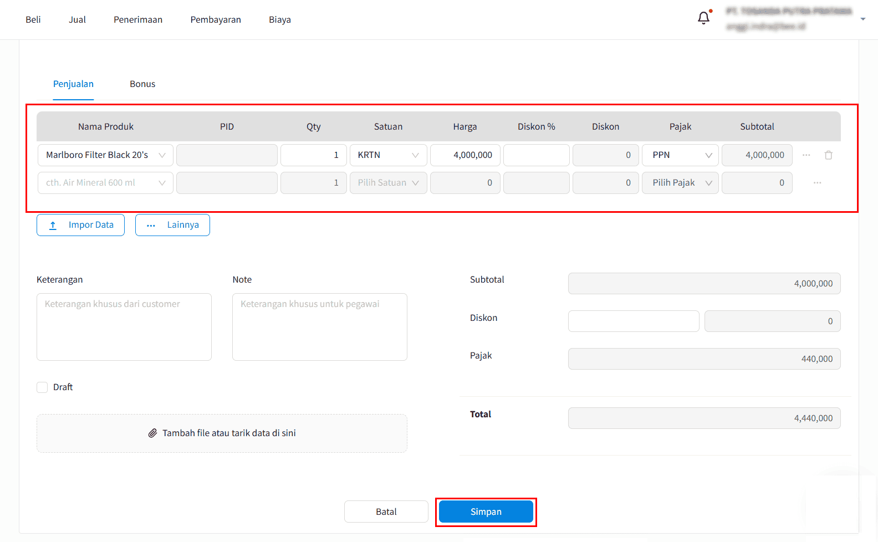Screen dimensions: 878x542
Task: Click the Satuan column header
Action: click(388, 126)
